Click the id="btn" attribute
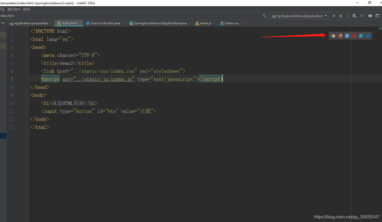This screenshot has height=222, width=382. pos(108,111)
